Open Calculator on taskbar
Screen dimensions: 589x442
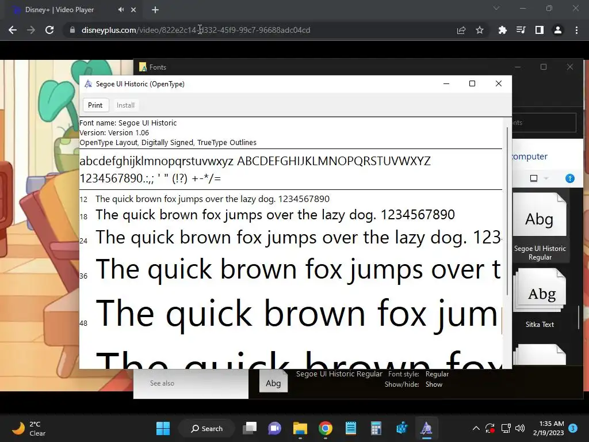coord(376,428)
